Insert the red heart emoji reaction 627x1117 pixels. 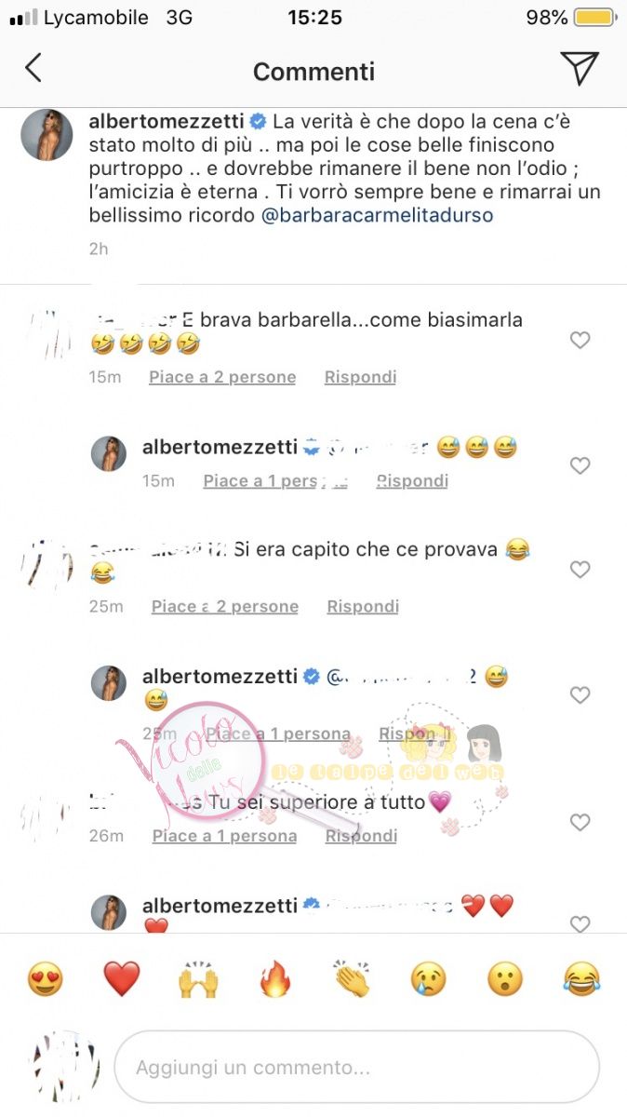(122, 979)
